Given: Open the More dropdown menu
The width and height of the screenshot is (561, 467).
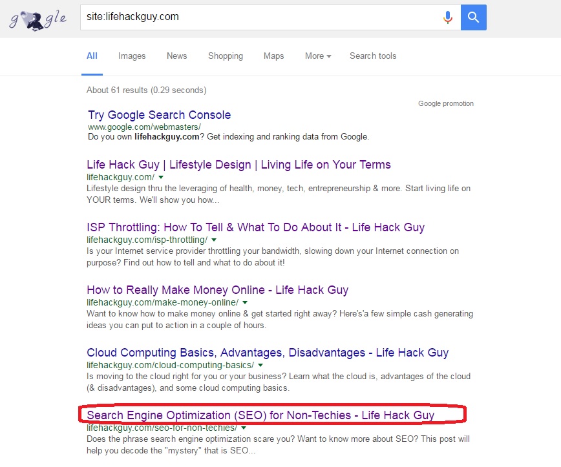Looking at the screenshot, I should [318, 56].
